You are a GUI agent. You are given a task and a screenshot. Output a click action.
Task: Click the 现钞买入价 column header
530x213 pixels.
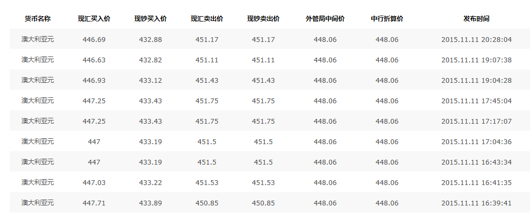coord(150,18)
